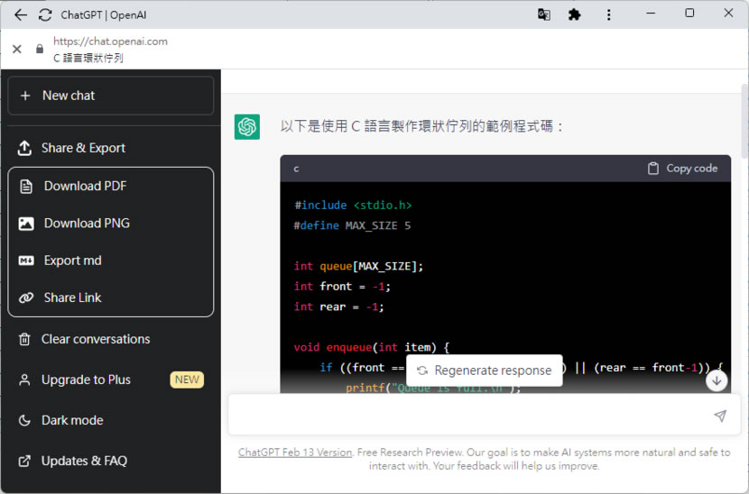
Task: Click Regenerate response button
Action: point(484,370)
